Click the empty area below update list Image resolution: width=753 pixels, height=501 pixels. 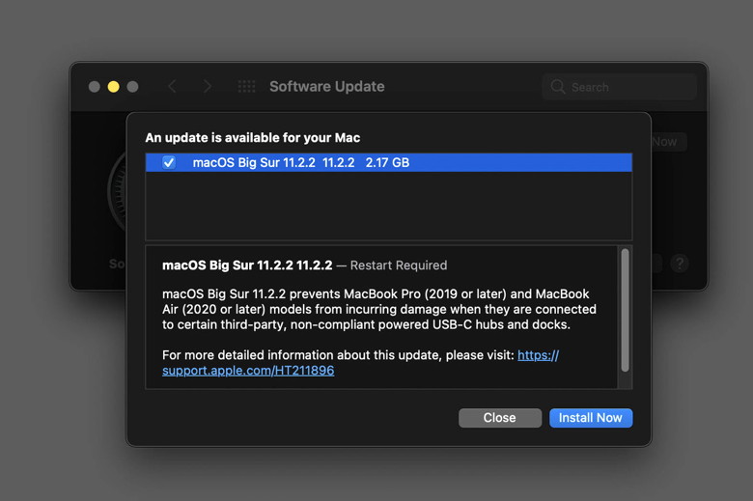click(x=386, y=207)
